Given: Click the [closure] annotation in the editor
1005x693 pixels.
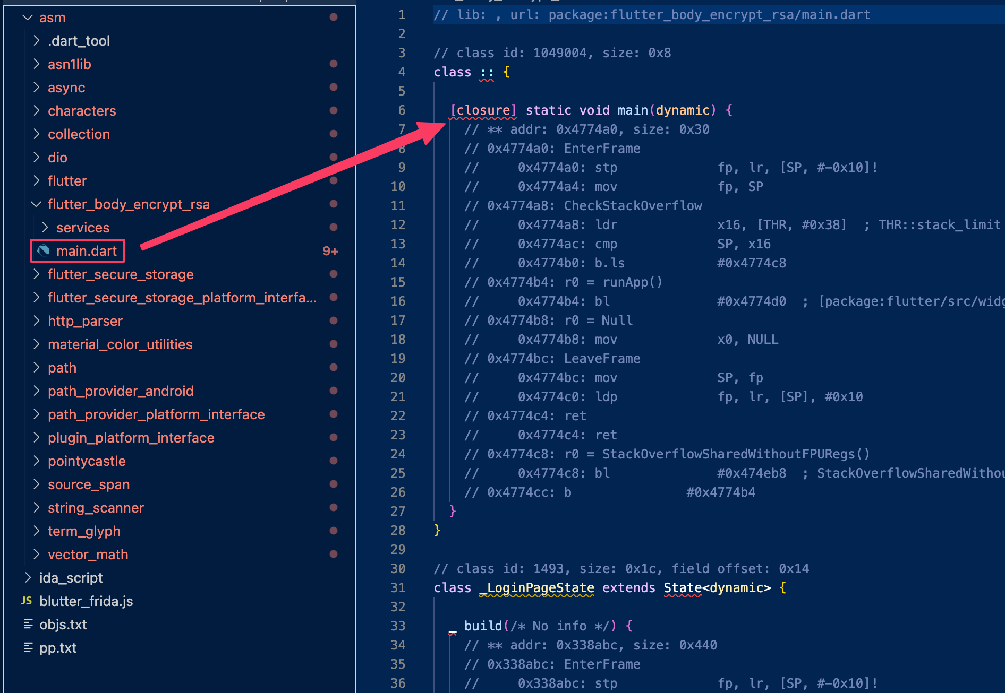Looking at the screenshot, I should (483, 110).
